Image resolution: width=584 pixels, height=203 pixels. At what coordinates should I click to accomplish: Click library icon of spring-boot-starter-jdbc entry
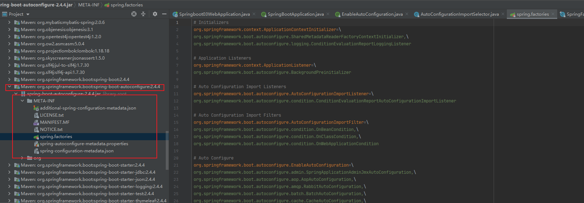click(x=17, y=172)
